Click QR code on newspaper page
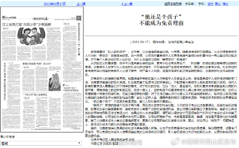 coord(79,18)
